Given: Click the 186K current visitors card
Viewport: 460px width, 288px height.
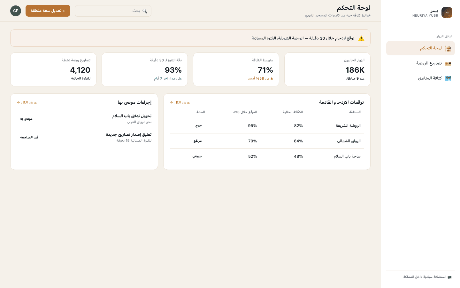Looking at the screenshot, I should [x=327, y=69].
